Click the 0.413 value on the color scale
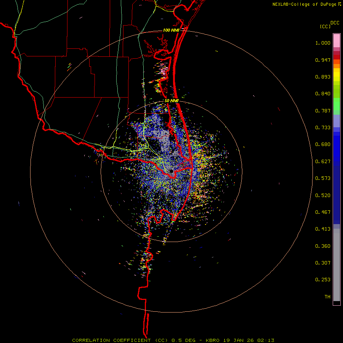The height and width of the screenshot is (343, 343). (x=323, y=229)
